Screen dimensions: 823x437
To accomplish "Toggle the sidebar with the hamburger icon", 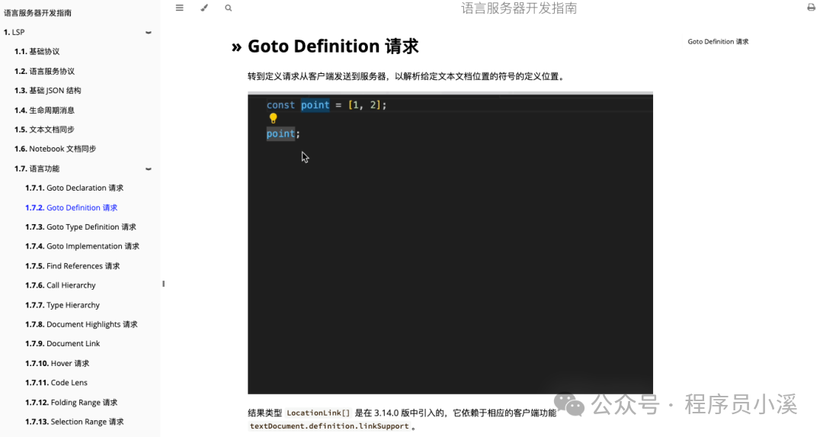I will pos(180,8).
